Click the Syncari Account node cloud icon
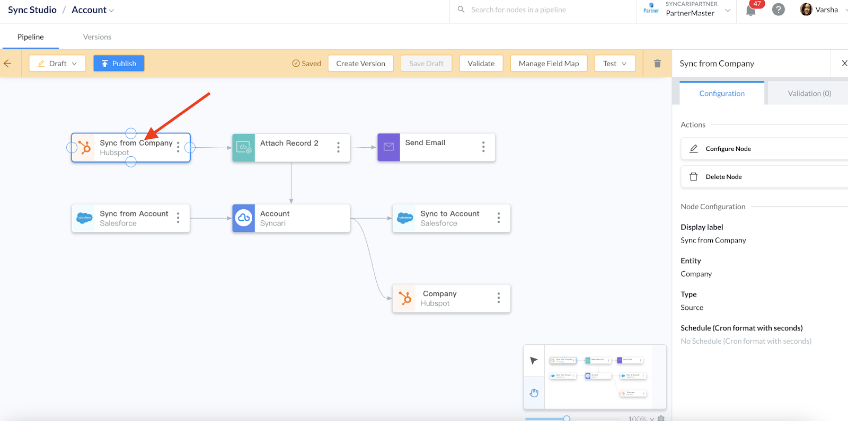 click(x=244, y=218)
